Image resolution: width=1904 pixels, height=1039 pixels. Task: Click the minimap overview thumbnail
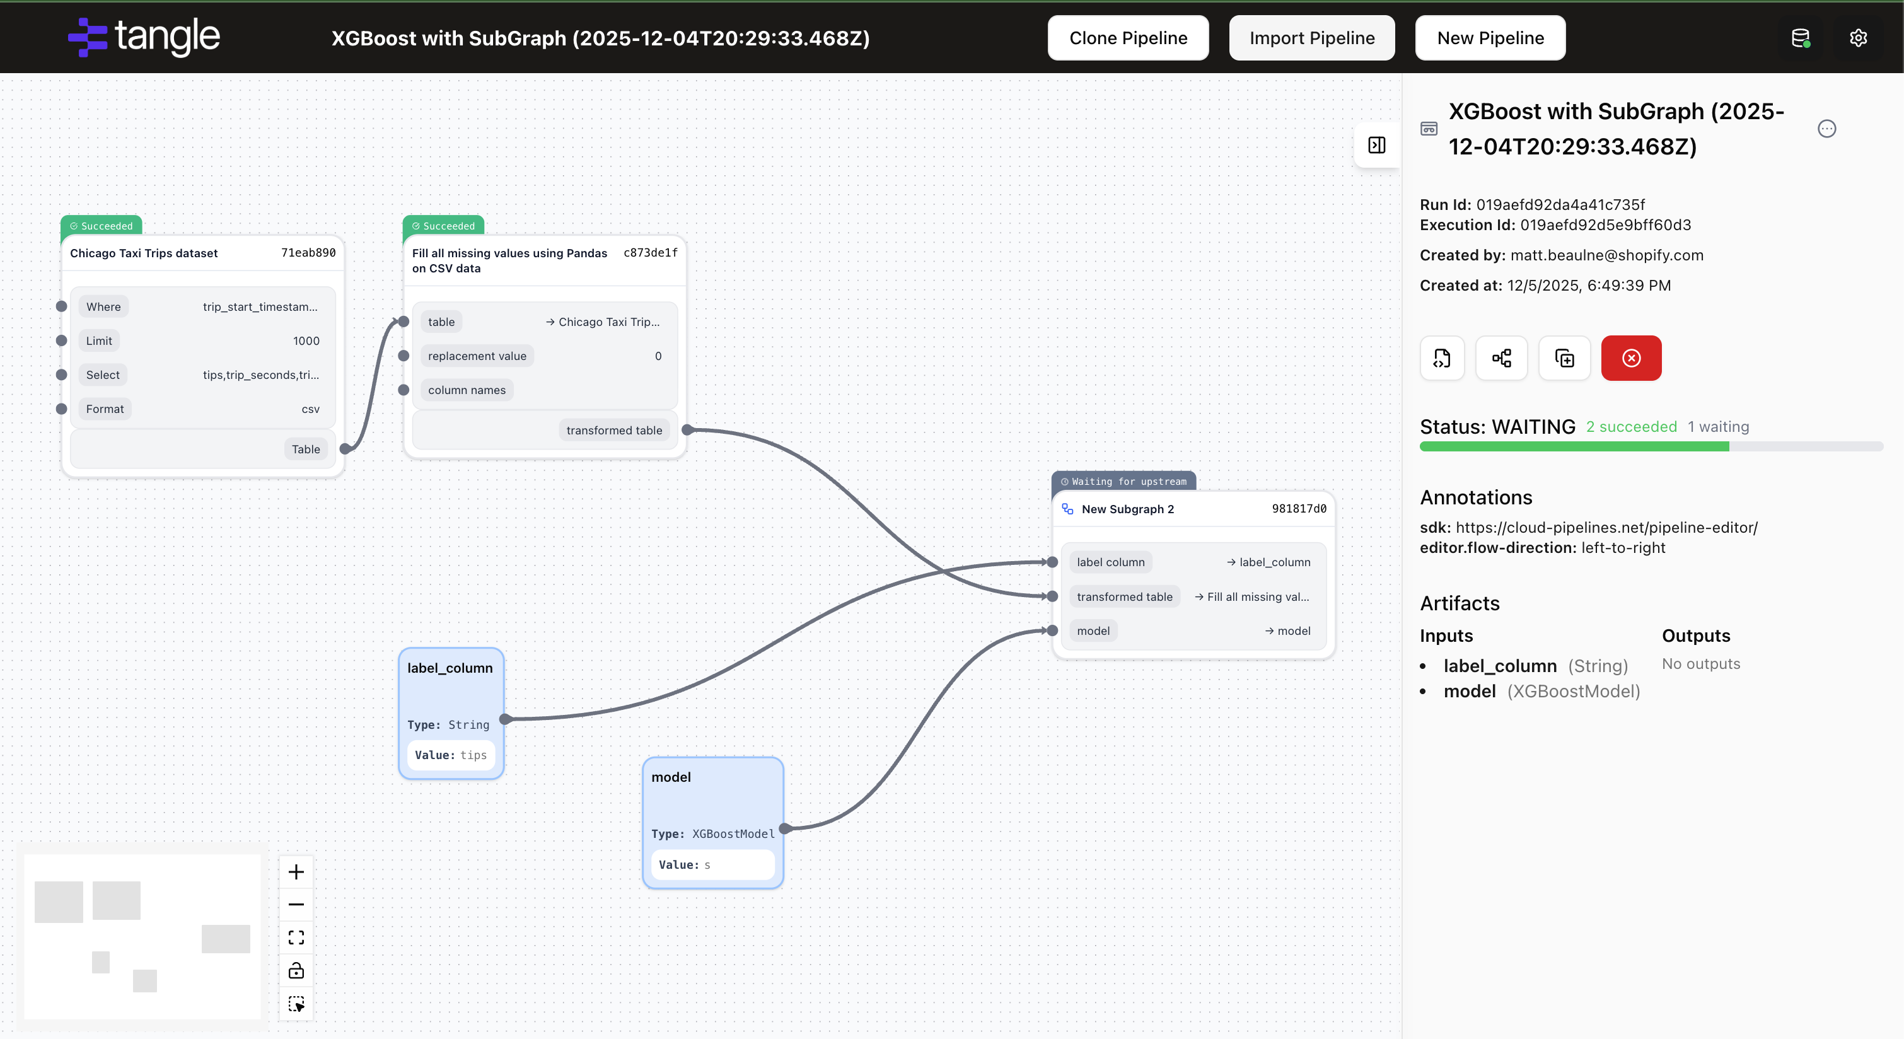coord(142,936)
